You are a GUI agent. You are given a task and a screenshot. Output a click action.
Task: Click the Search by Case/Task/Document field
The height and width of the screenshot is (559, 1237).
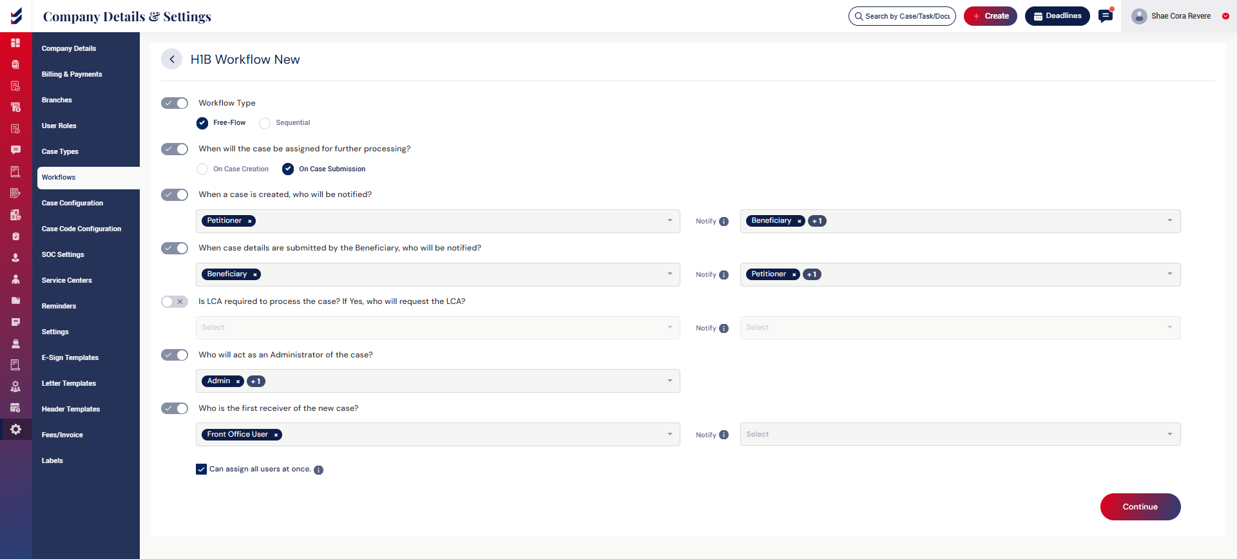click(906, 16)
